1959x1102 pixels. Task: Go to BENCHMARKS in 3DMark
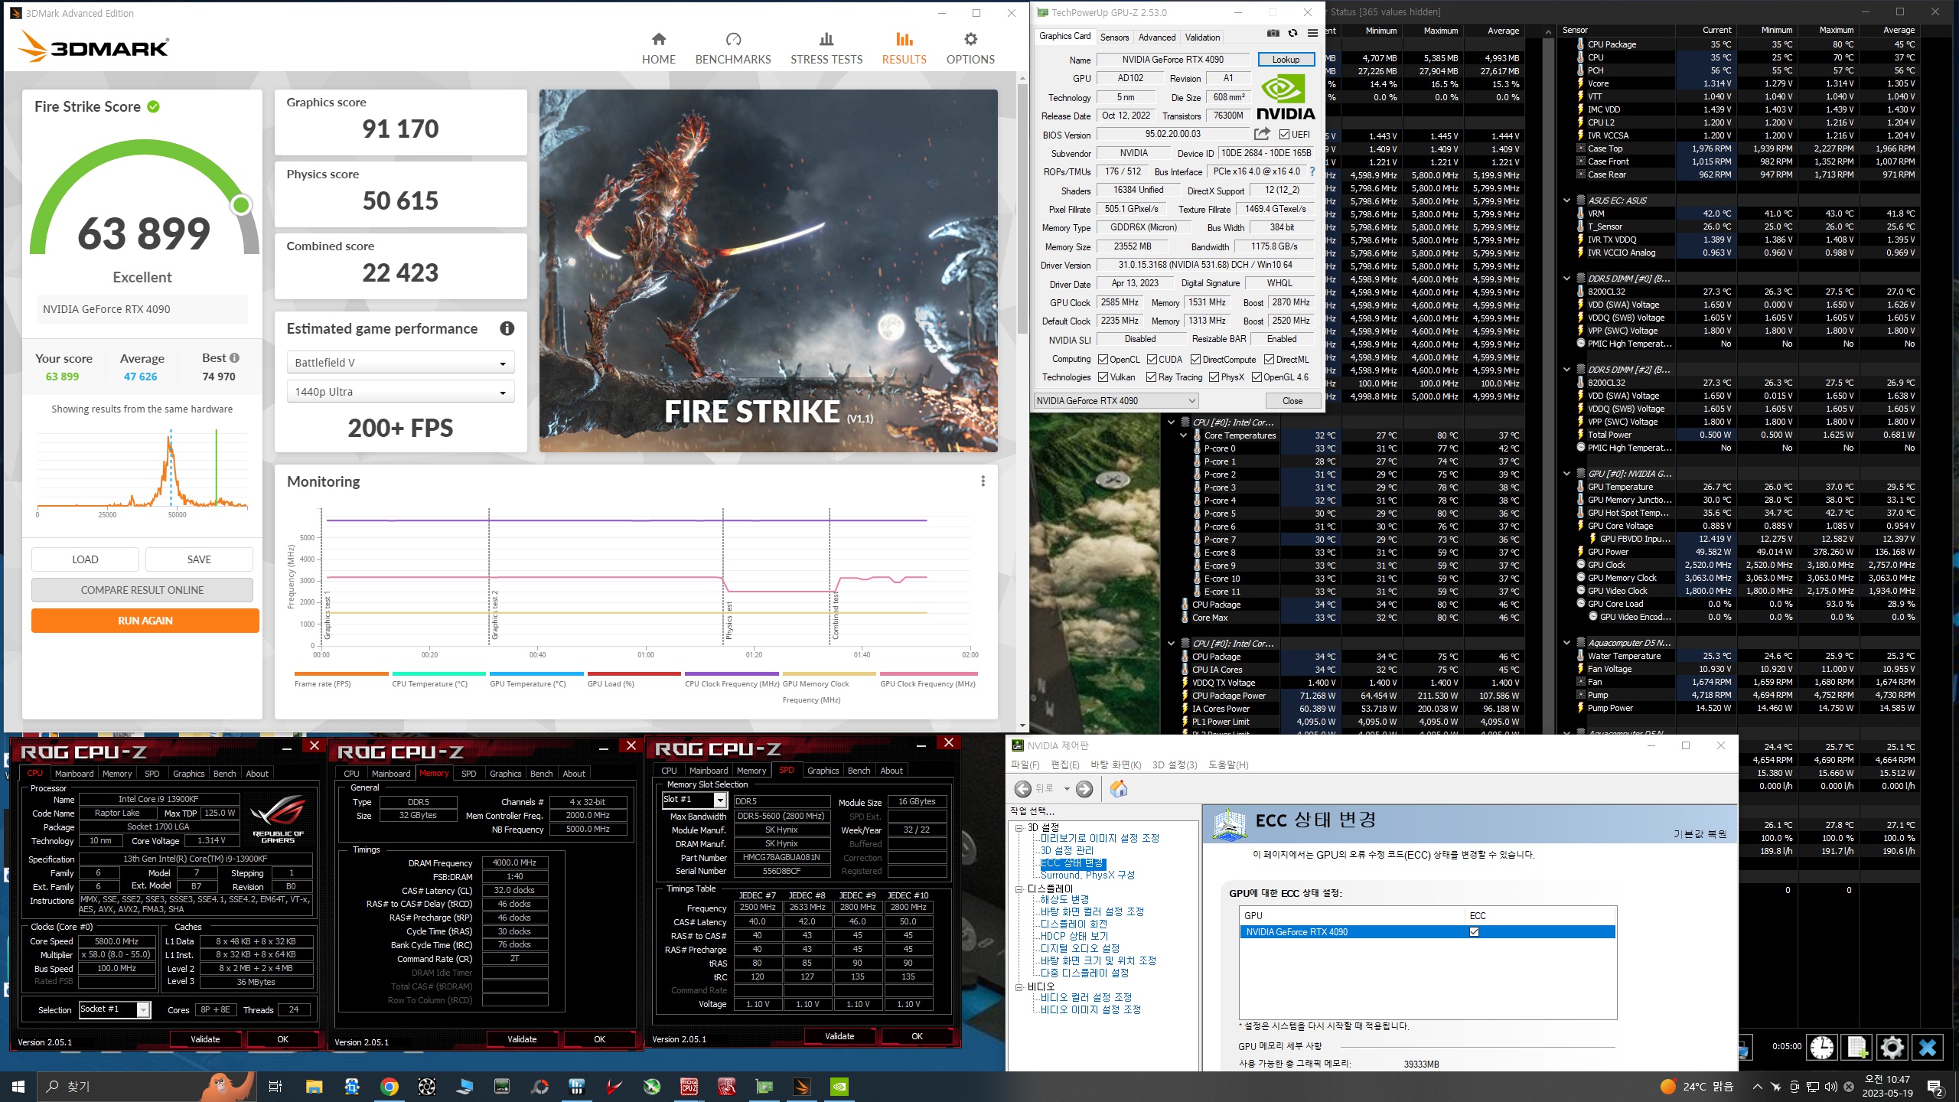(x=732, y=48)
